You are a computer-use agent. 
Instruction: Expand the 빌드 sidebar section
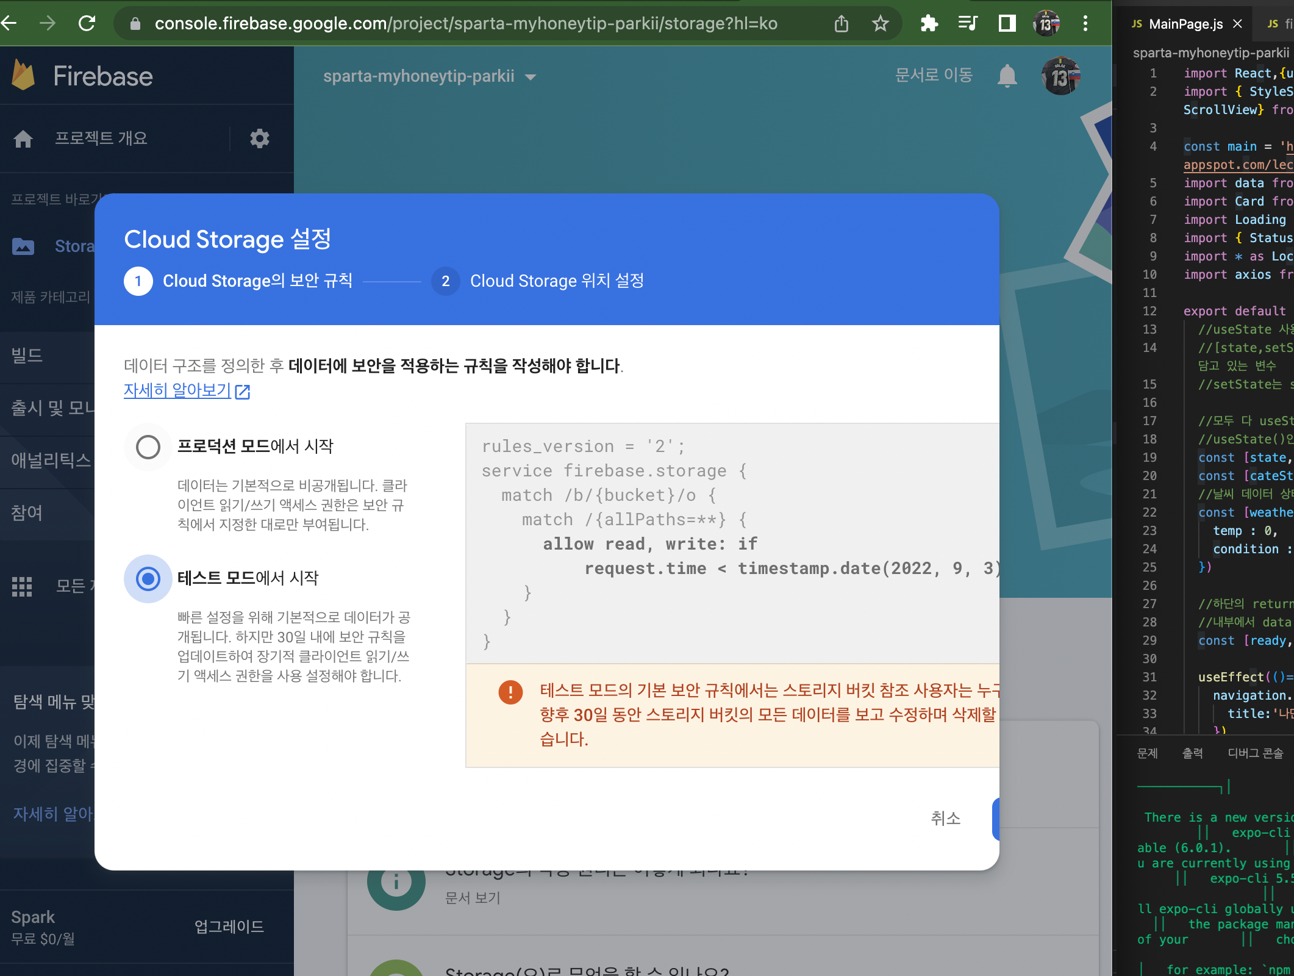click(48, 355)
